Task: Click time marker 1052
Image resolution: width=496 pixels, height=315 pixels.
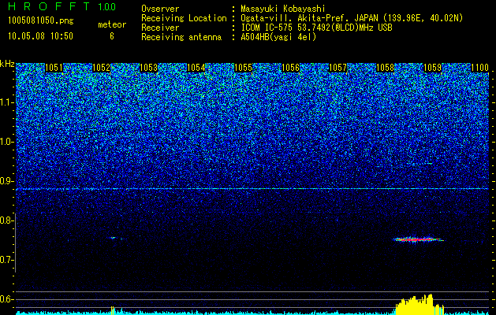Action: (x=101, y=68)
